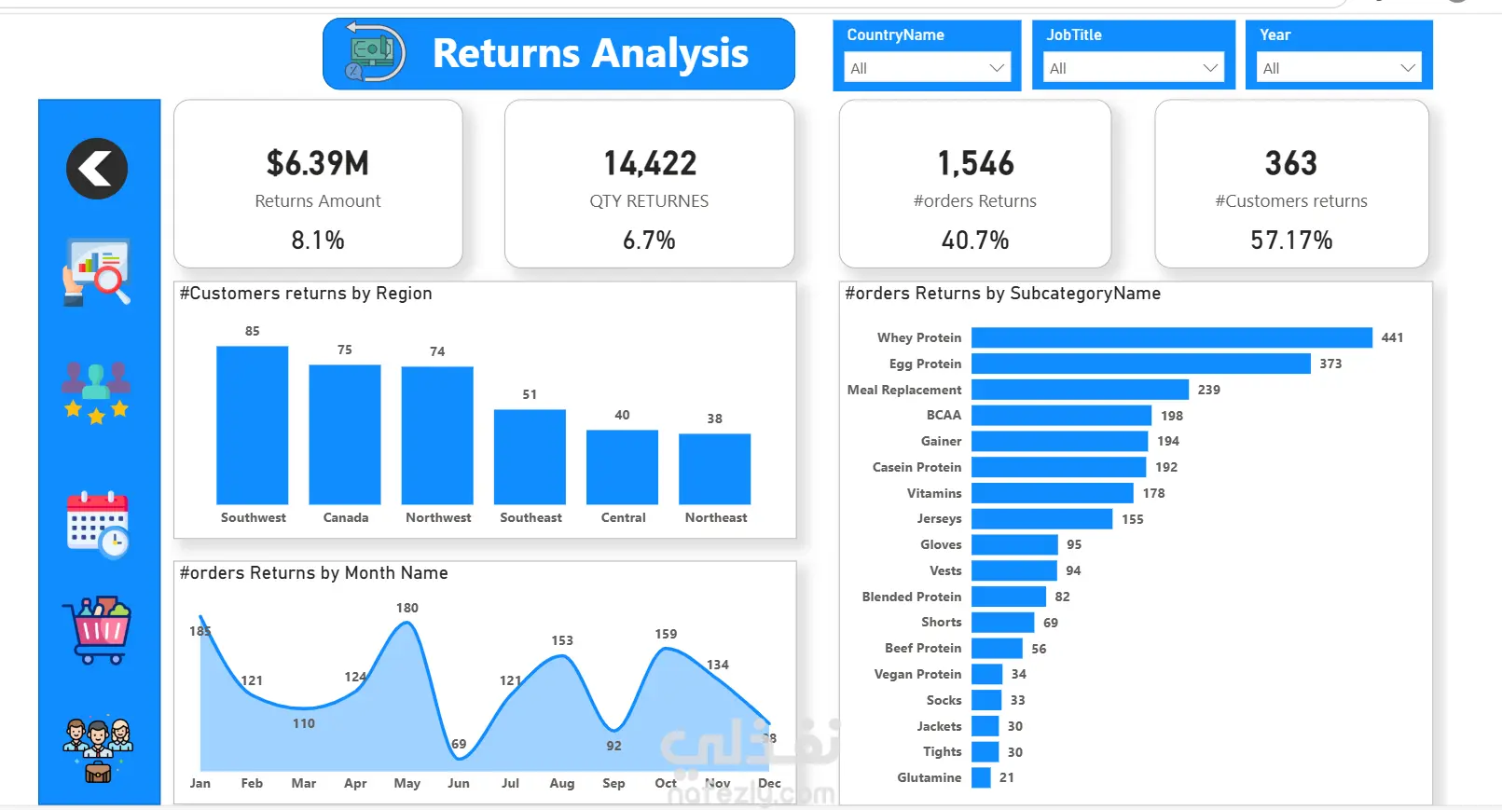Open the shopping cart products icon
Viewport: 1502px width, 810px height.
(x=97, y=630)
